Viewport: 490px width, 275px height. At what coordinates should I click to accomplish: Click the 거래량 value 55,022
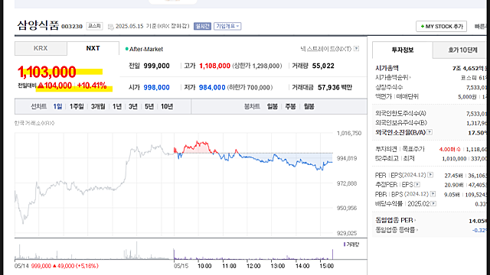pyautogui.click(x=323, y=66)
